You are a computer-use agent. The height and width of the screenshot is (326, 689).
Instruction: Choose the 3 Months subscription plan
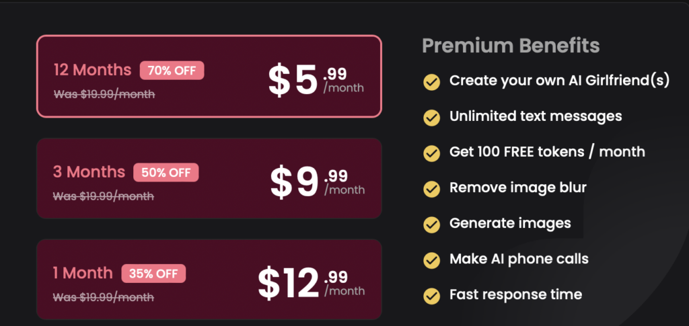pos(209,178)
